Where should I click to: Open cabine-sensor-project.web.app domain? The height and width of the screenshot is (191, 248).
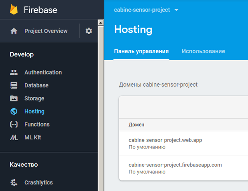click(165, 140)
